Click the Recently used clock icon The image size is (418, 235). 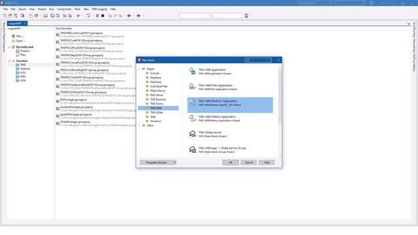tap(13, 47)
